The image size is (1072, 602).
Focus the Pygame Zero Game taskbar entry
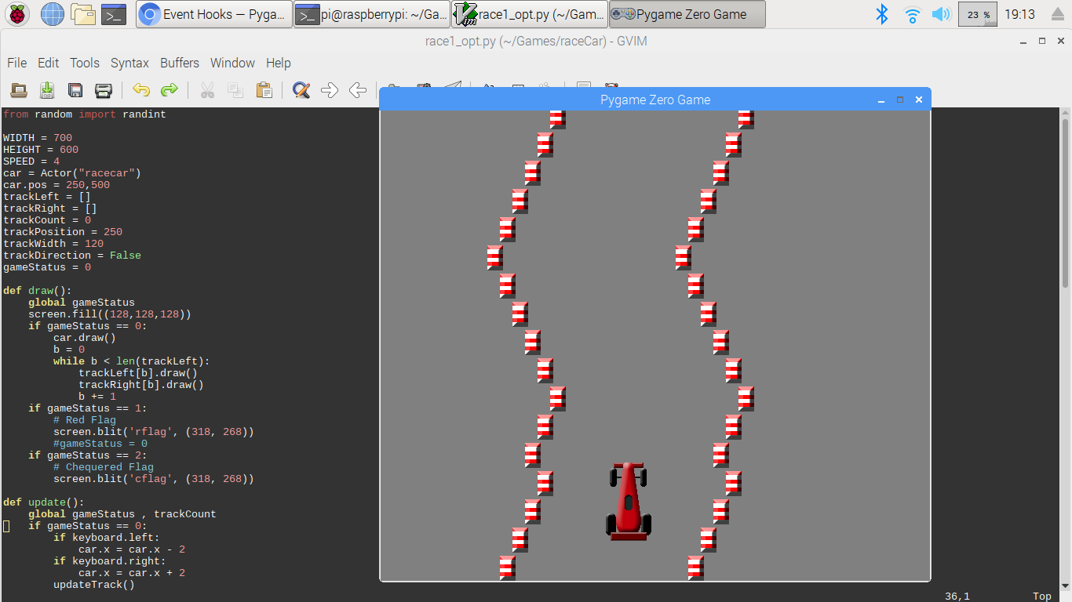tap(686, 13)
